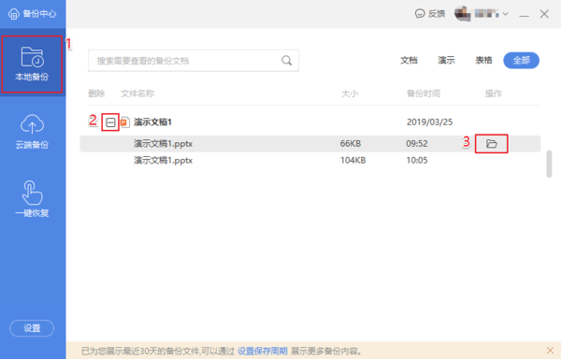Dismiss the bottom notice bar
561x359 pixels.
pos(551,351)
